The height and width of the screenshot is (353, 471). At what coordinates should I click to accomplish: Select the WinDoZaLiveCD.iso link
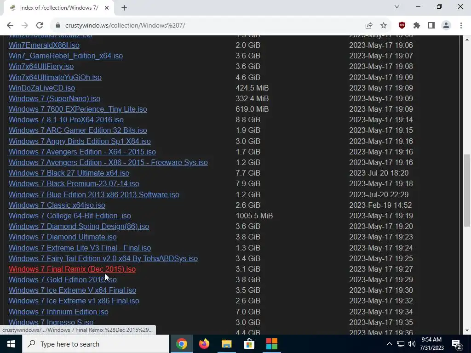[x=42, y=88]
